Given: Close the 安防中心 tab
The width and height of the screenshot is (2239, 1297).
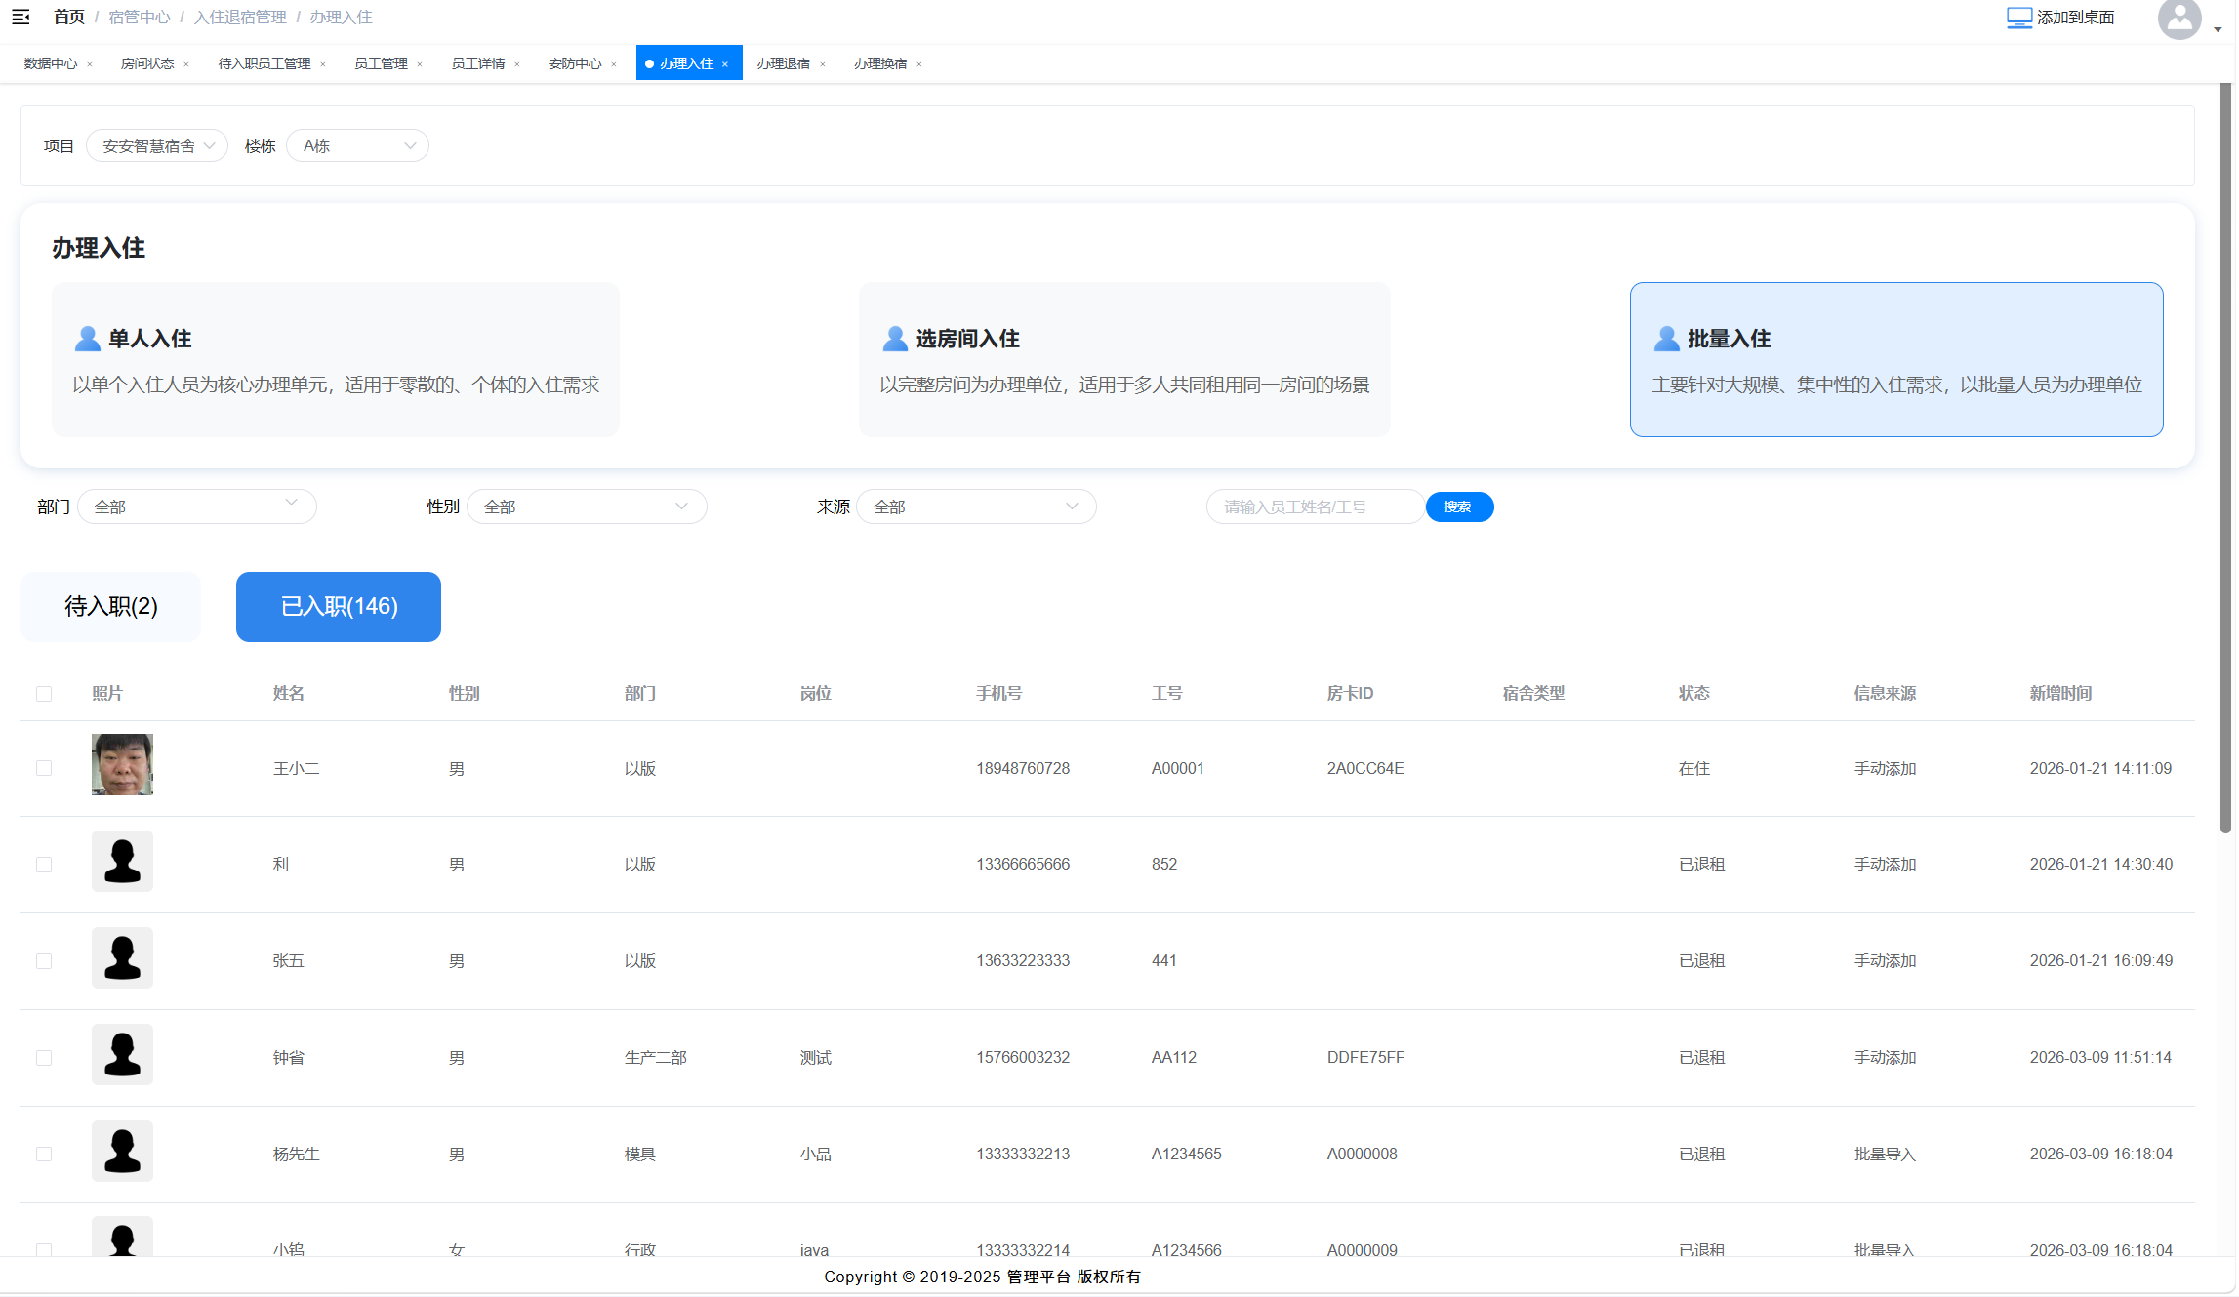Looking at the screenshot, I should point(614,64).
